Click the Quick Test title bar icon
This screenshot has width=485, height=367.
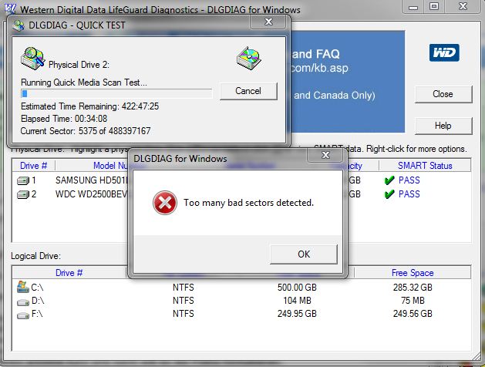(x=19, y=25)
